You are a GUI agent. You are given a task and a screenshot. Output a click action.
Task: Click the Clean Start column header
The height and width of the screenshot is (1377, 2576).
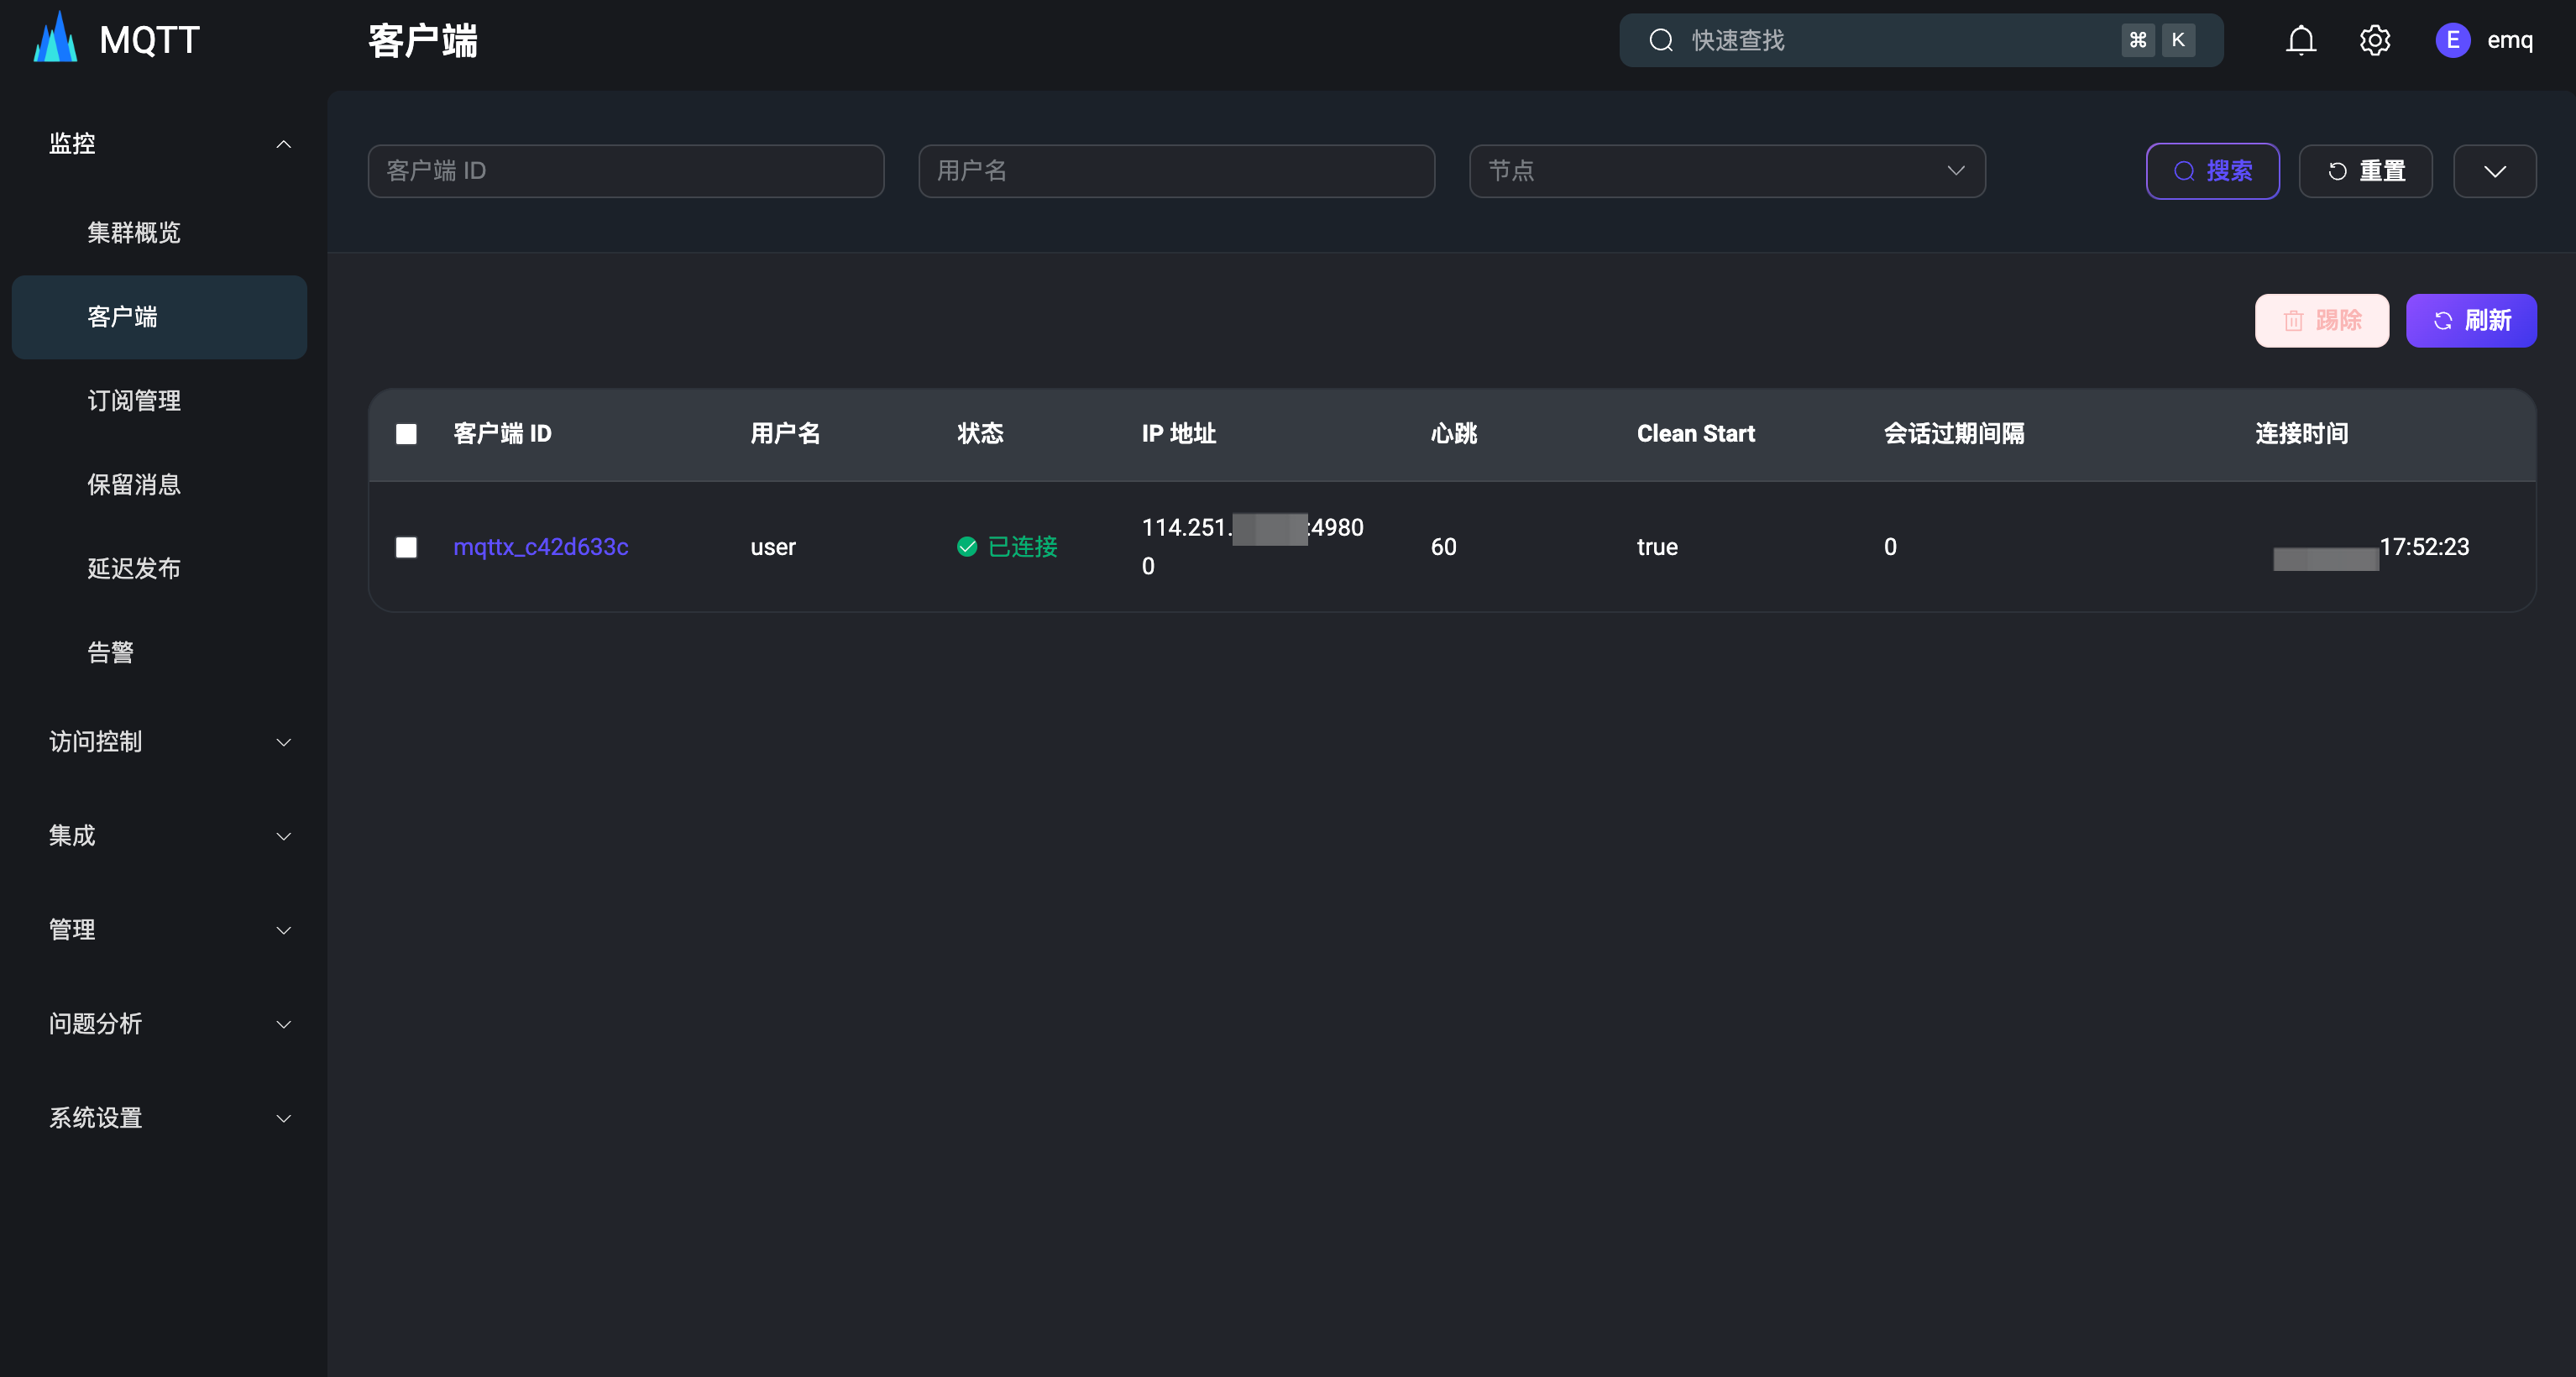pyautogui.click(x=1695, y=433)
